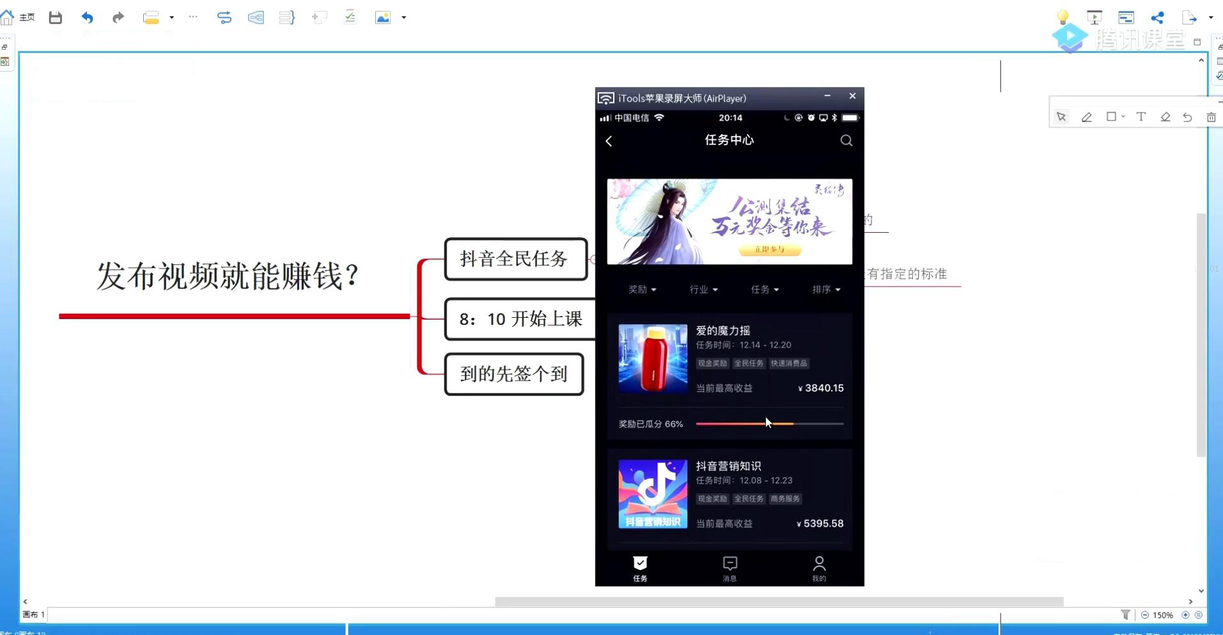The height and width of the screenshot is (635, 1223).
Task: Select the 抖音全民任务 topic node
Action: click(515, 259)
